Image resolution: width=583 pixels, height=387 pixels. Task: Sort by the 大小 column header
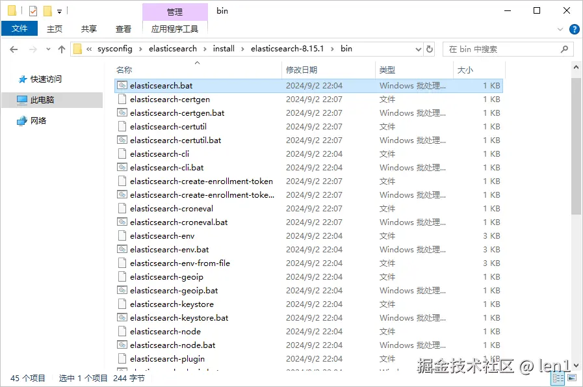pos(465,70)
